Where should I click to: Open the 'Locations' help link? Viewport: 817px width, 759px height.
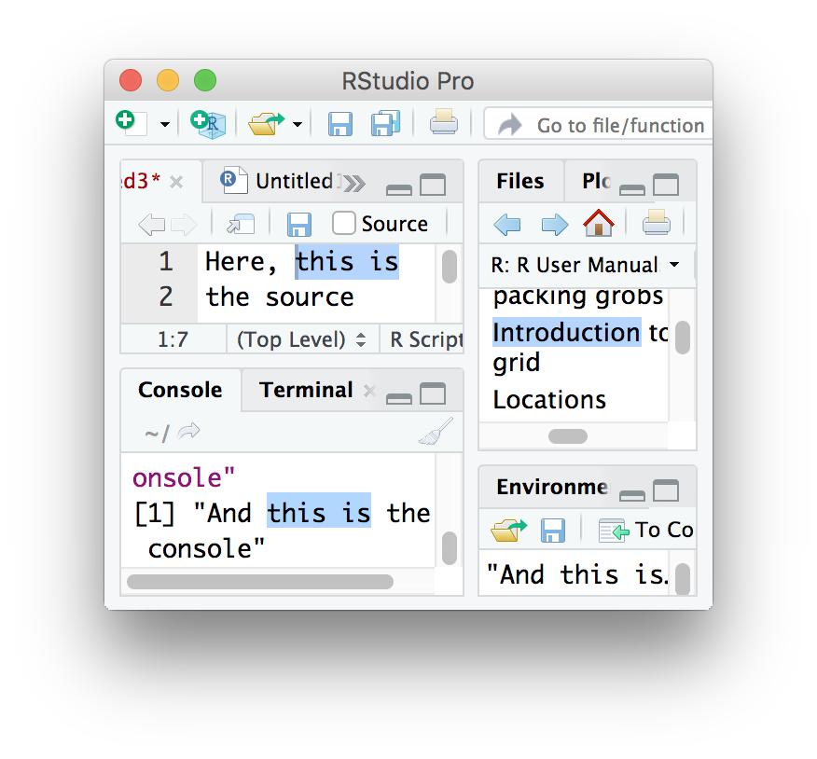pos(549,400)
